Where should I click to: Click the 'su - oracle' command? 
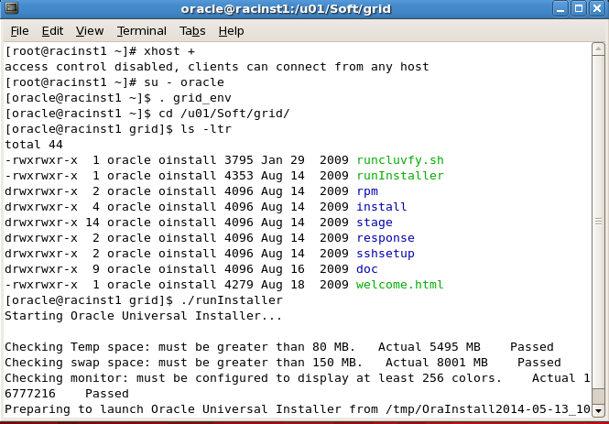[184, 82]
